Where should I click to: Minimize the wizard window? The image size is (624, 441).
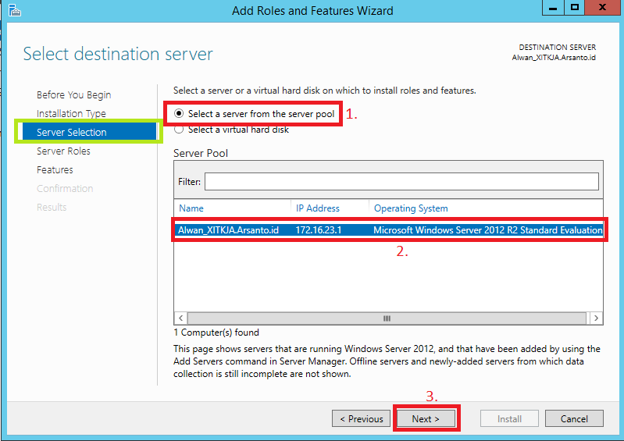(x=553, y=8)
